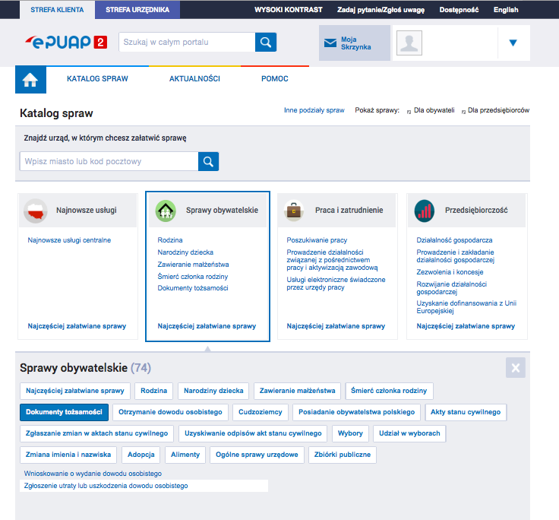Select Udział w wyborach tag

click(409, 433)
